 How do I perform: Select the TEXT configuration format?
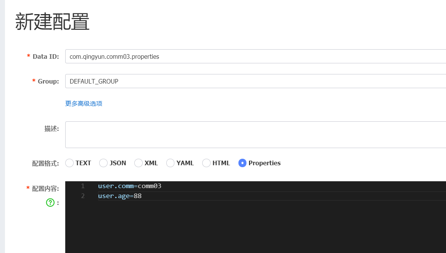pyautogui.click(x=69, y=163)
